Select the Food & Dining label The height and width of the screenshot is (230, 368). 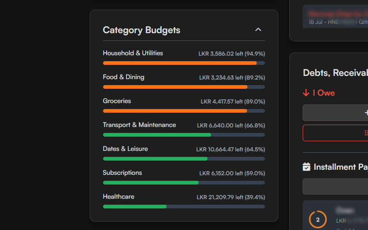tap(123, 77)
